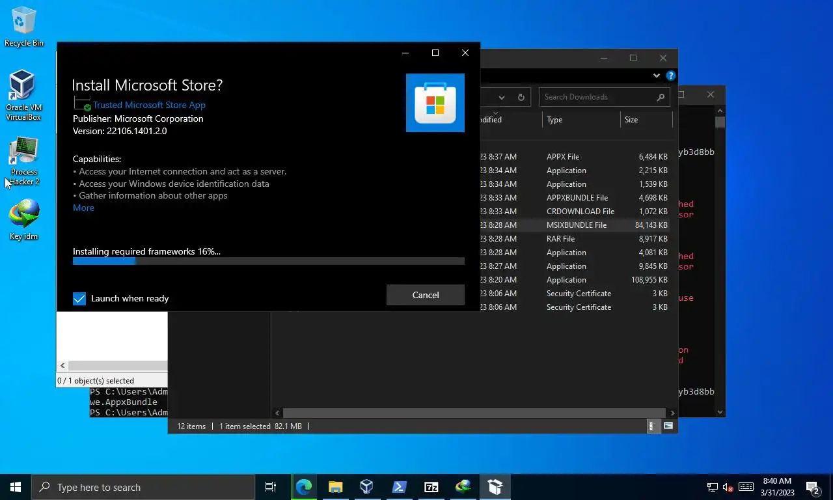
Task: Select the 108,955 KB Application row
Action: pos(575,280)
